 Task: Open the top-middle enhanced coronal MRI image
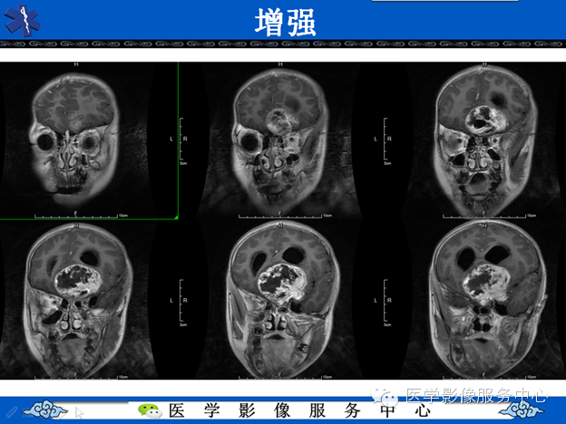tap(280, 140)
